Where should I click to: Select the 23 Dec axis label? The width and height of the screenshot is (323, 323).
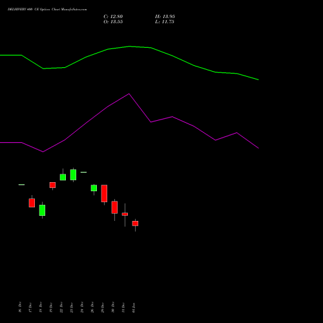(x=72, y=307)
